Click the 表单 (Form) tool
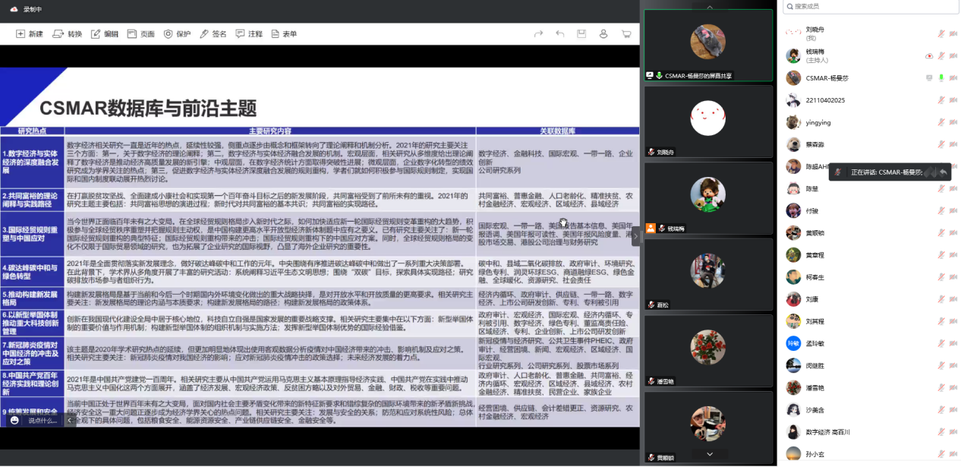 pos(283,34)
